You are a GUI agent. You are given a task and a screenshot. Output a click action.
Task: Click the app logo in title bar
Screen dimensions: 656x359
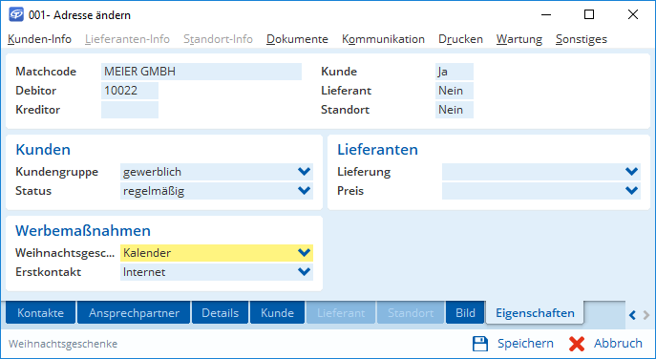click(16, 14)
